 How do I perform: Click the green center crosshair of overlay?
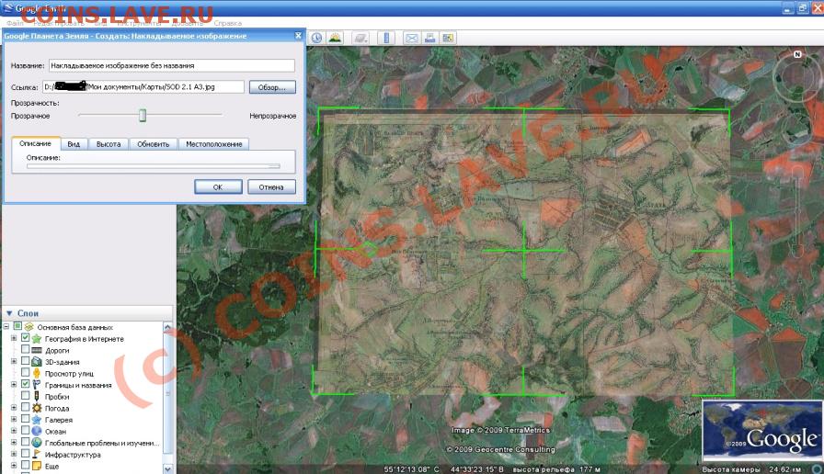click(524, 251)
